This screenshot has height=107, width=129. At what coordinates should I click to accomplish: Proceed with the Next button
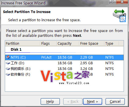click(93, 102)
